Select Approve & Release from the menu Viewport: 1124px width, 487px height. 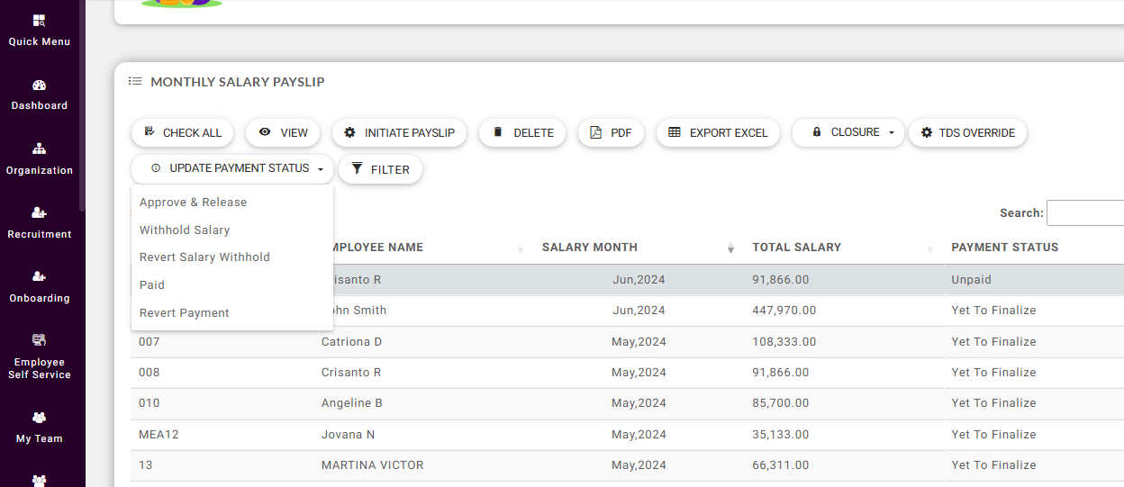pos(193,203)
